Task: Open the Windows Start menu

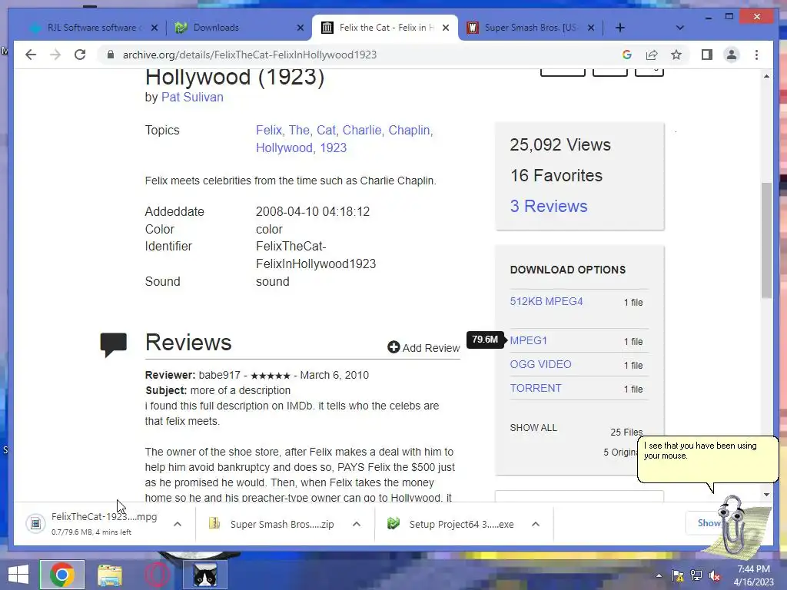Action: click(x=18, y=575)
